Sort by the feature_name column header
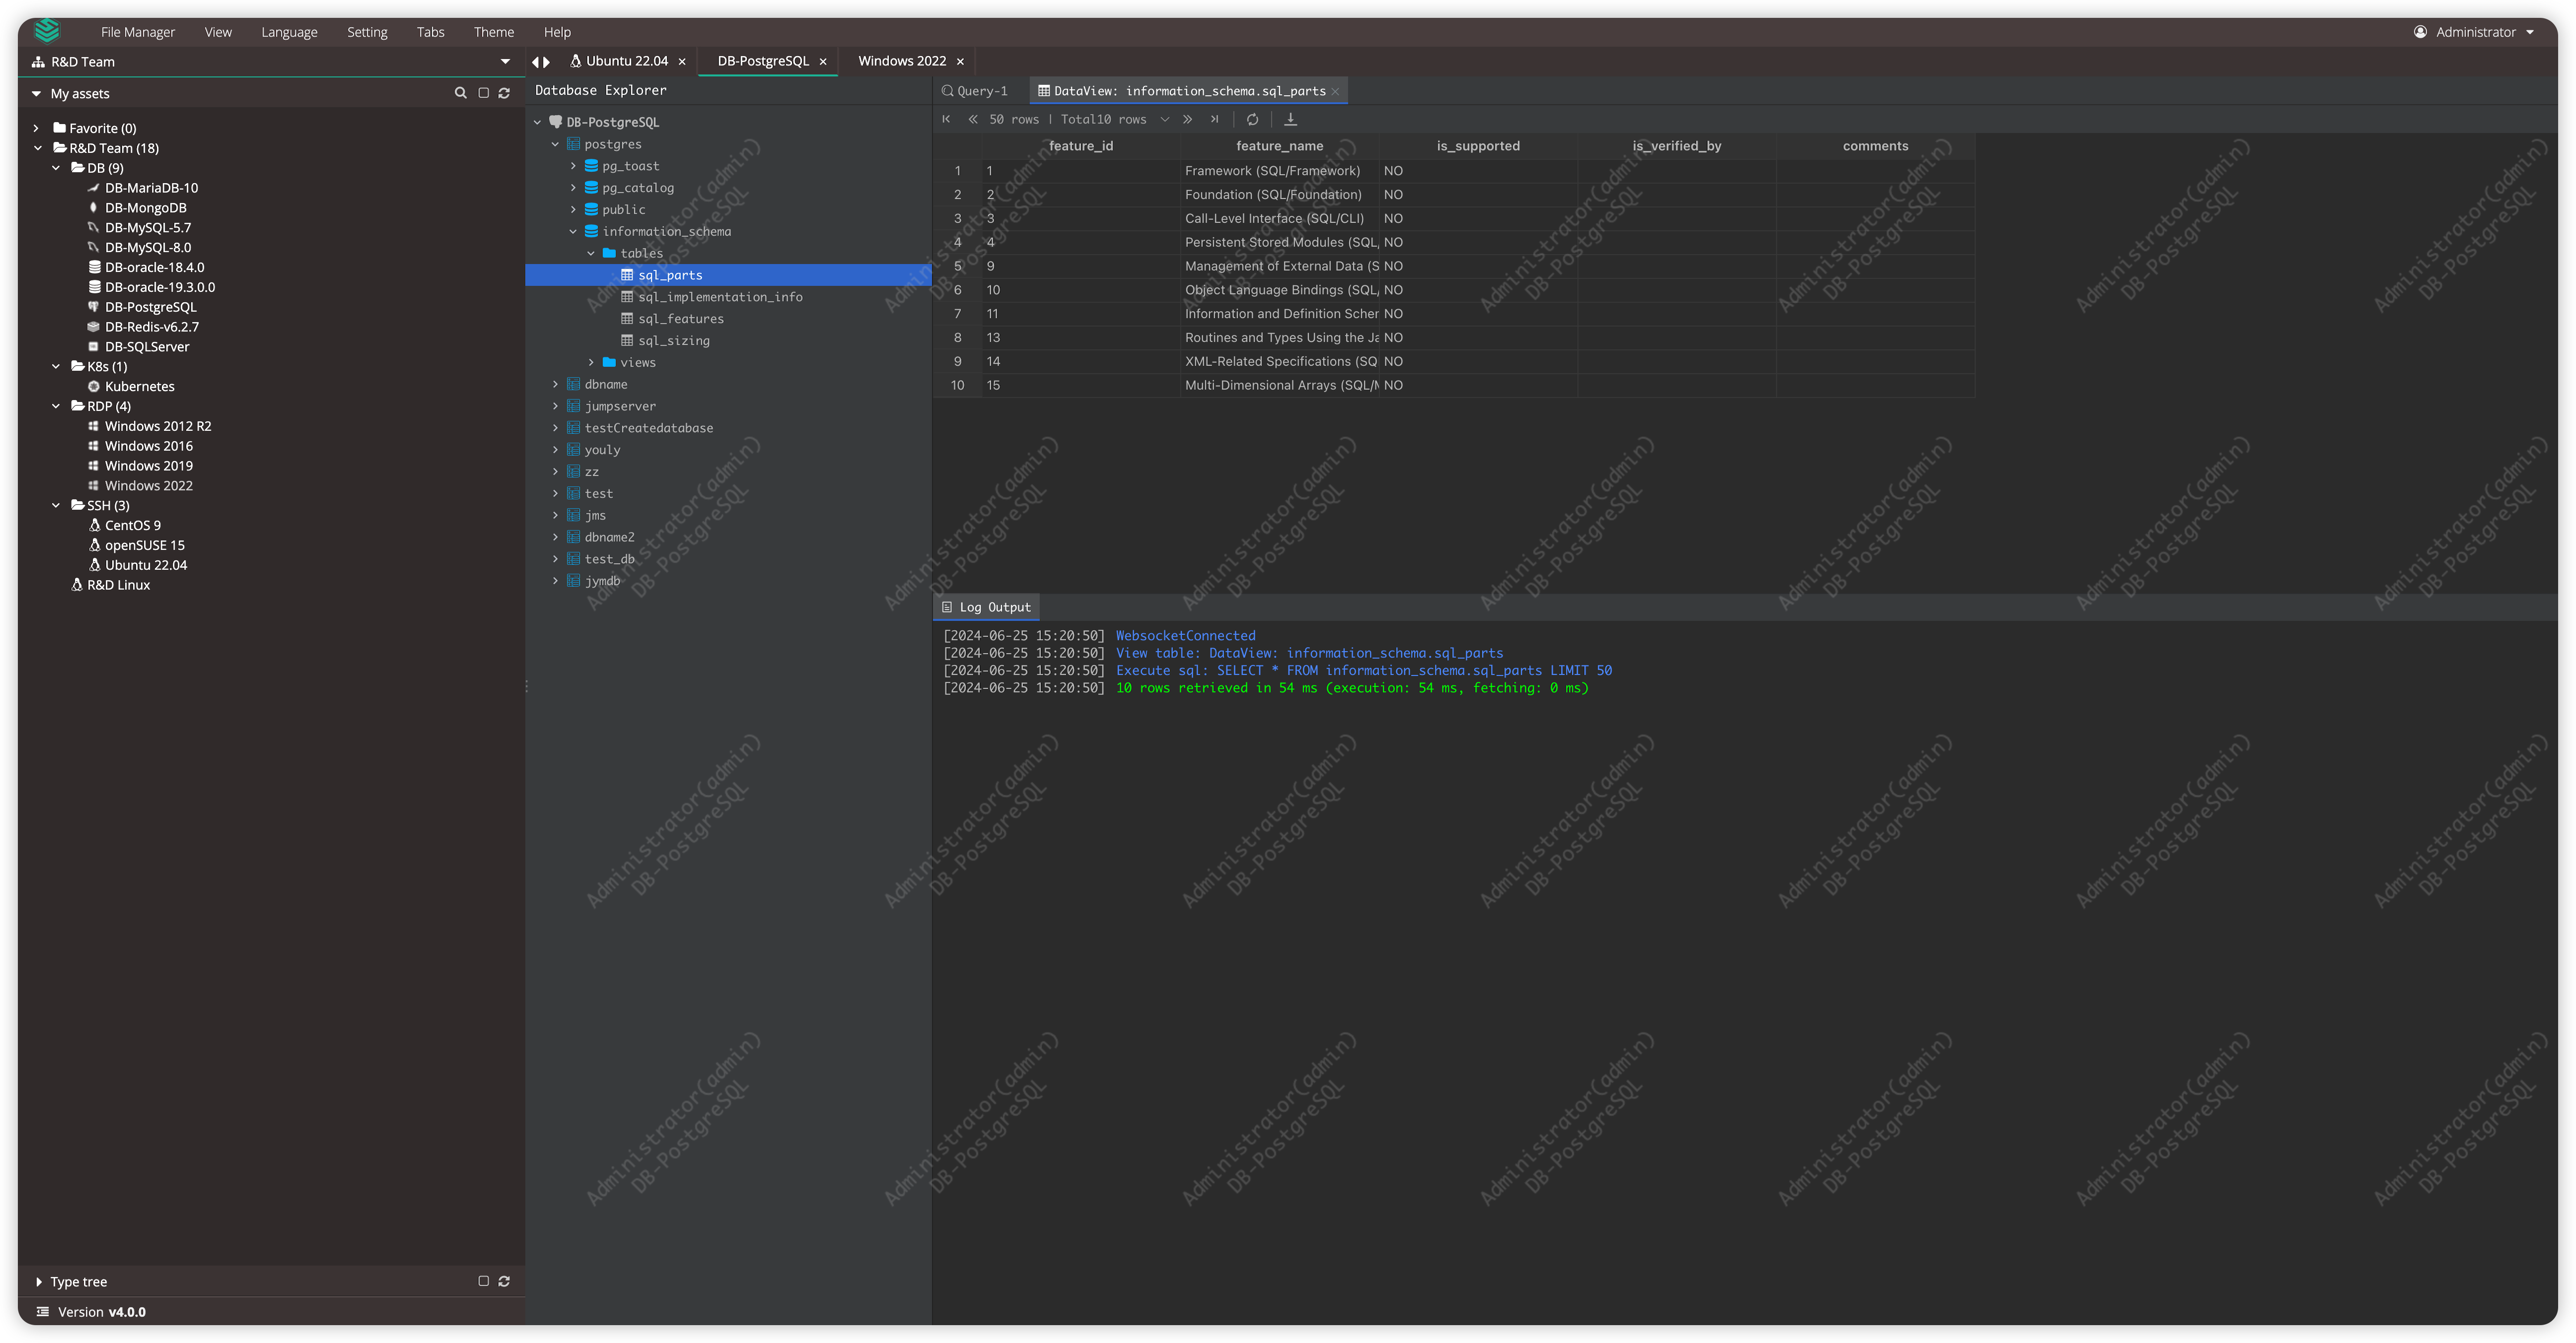Screen dimensions: 2576x1343 click(1279, 146)
